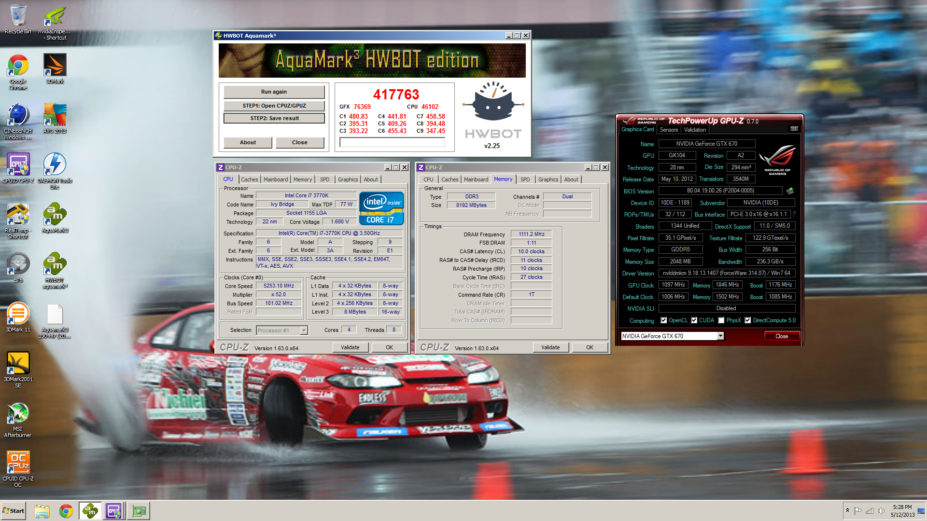The image size is (927, 521).
Task: Click Validate in left CPU-Z window
Action: point(351,347)
